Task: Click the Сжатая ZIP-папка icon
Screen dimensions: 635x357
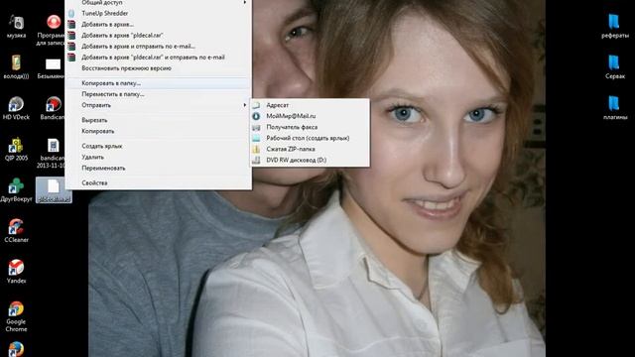Action: point(256,149)
